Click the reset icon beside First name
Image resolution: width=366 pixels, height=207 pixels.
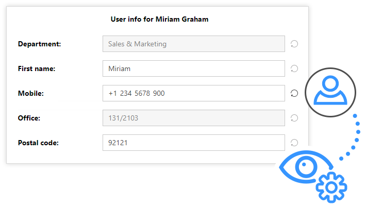point(294,68)
